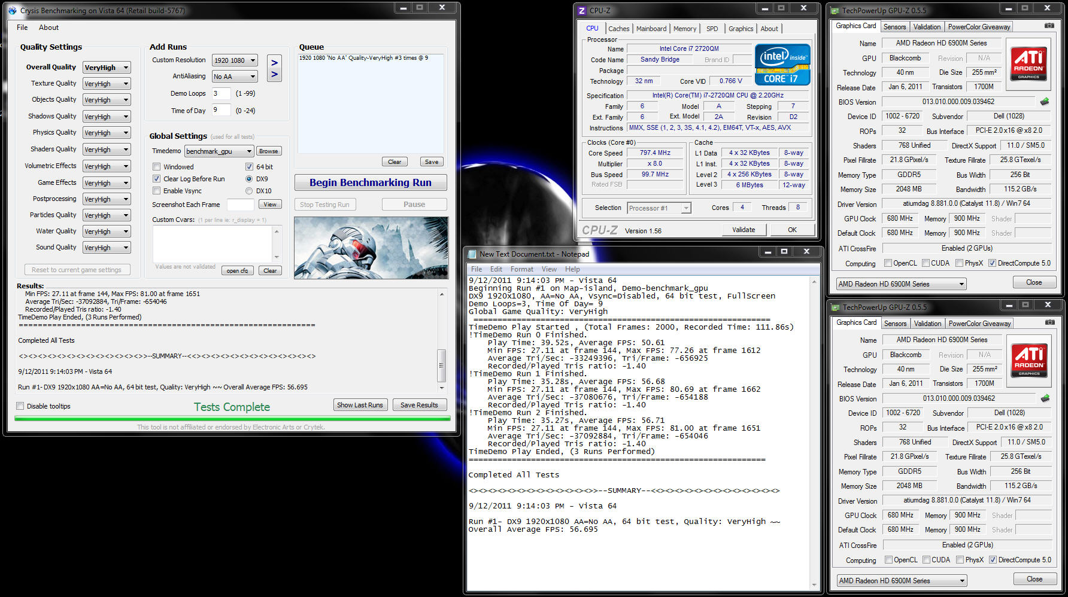
Task: Open the Timedemo benchmark_gpu dropdown
Action: point(219,151)
